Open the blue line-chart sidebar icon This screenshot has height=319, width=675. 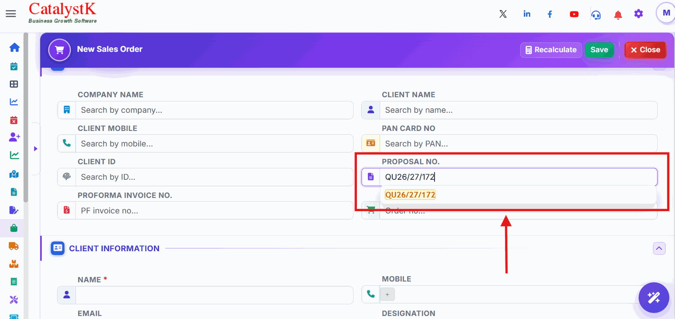click(14, 102)
